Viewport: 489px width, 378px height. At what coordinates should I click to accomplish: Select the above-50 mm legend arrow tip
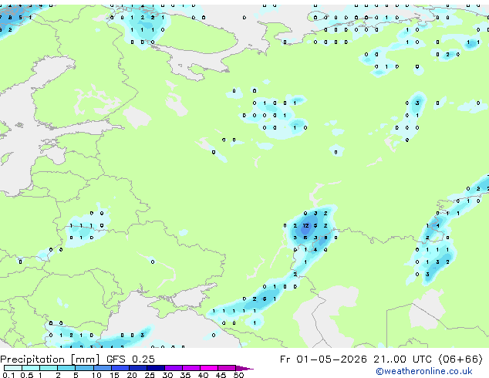tap(244, 368)
